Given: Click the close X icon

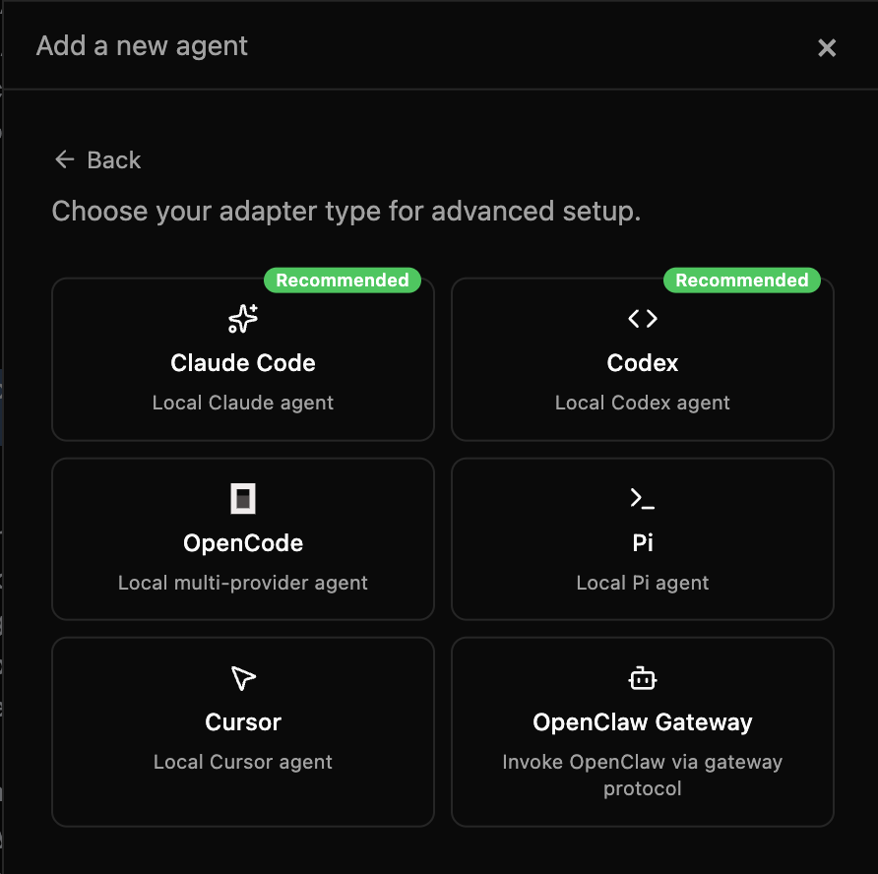Looking at the screenshot, I should tap(827, 47).
